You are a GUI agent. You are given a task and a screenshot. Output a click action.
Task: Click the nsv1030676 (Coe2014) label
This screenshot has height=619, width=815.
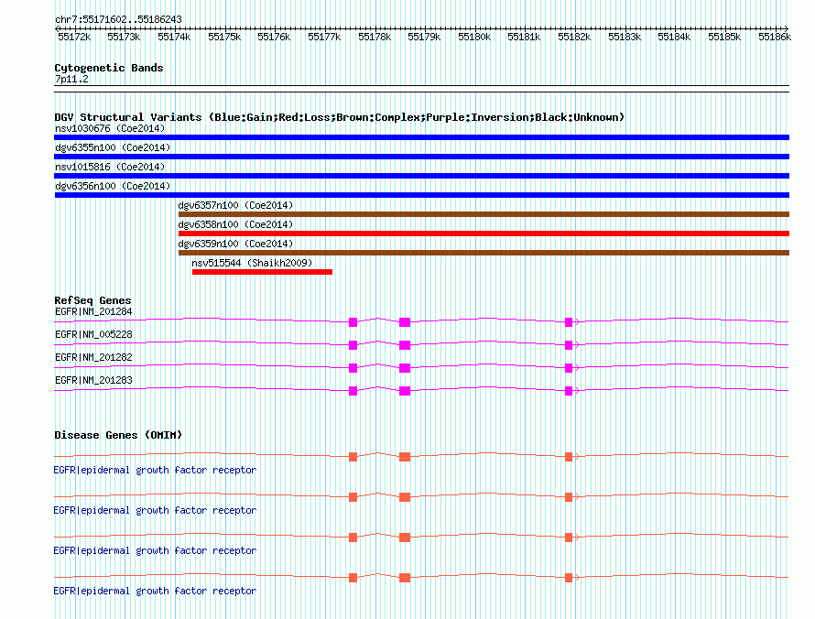110,128
